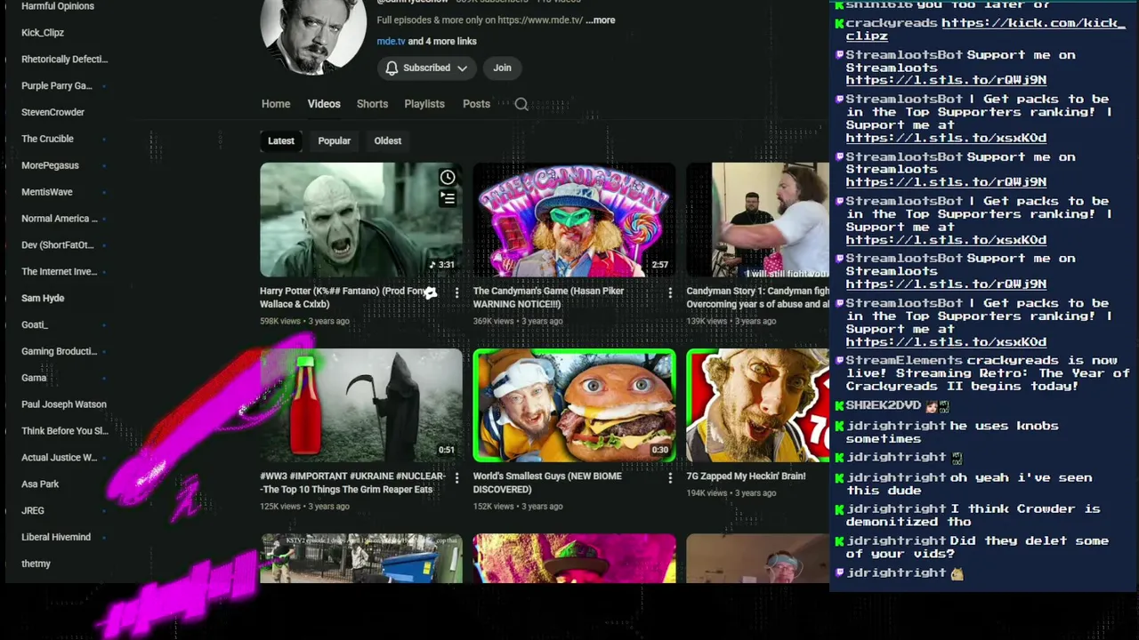
Task: Click StreamElements username in chat
Action: click(x=904, y=361)
